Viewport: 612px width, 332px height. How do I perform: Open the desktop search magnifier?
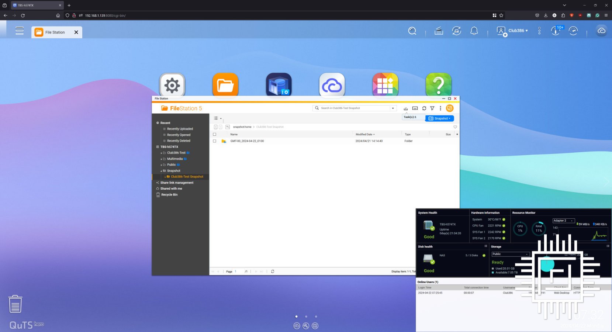pos(412,31)
